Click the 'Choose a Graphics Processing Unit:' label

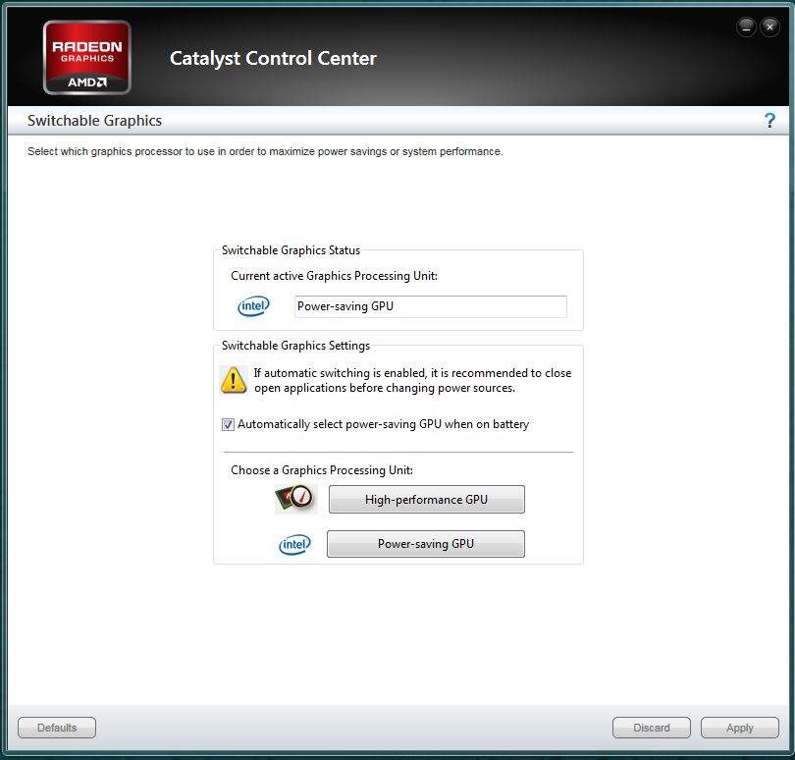point(322,470)
